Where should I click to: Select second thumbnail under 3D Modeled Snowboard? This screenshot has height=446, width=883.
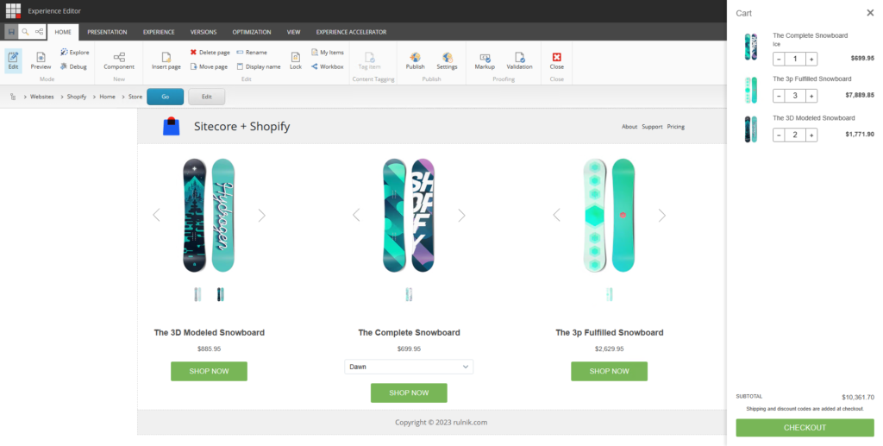[221, 294]
